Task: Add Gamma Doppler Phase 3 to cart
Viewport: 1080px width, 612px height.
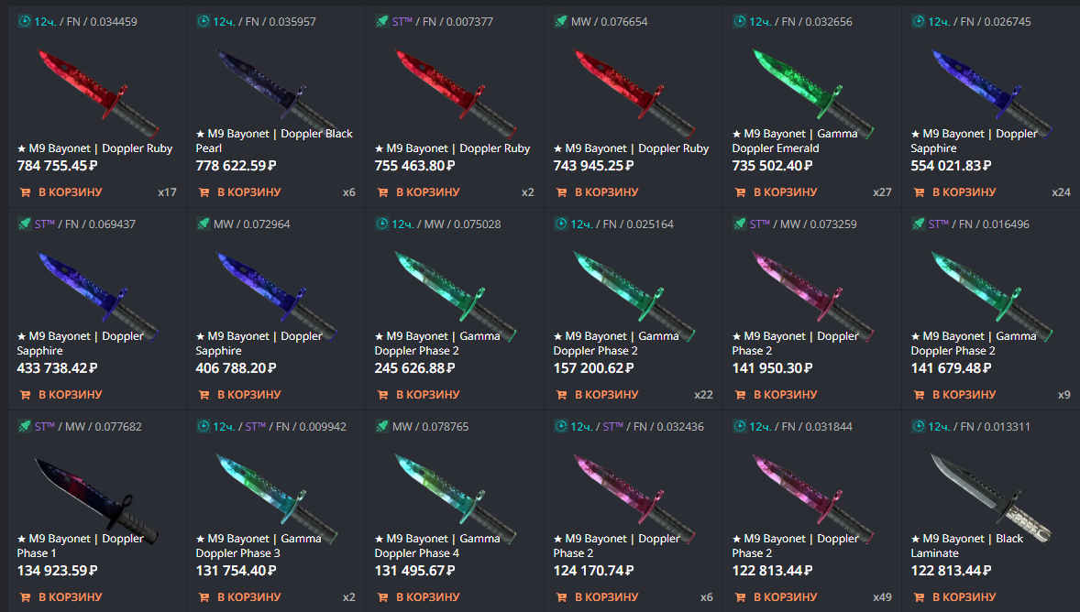Action: coord(239,597)
